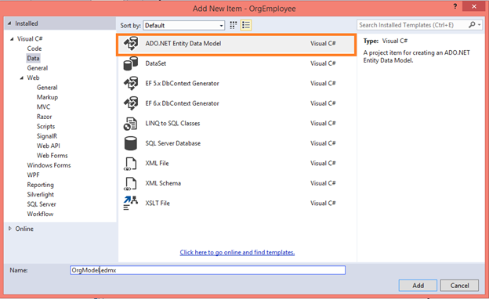Click the EF 6.x DbContext Generator icon

click(x=131, y=103)
